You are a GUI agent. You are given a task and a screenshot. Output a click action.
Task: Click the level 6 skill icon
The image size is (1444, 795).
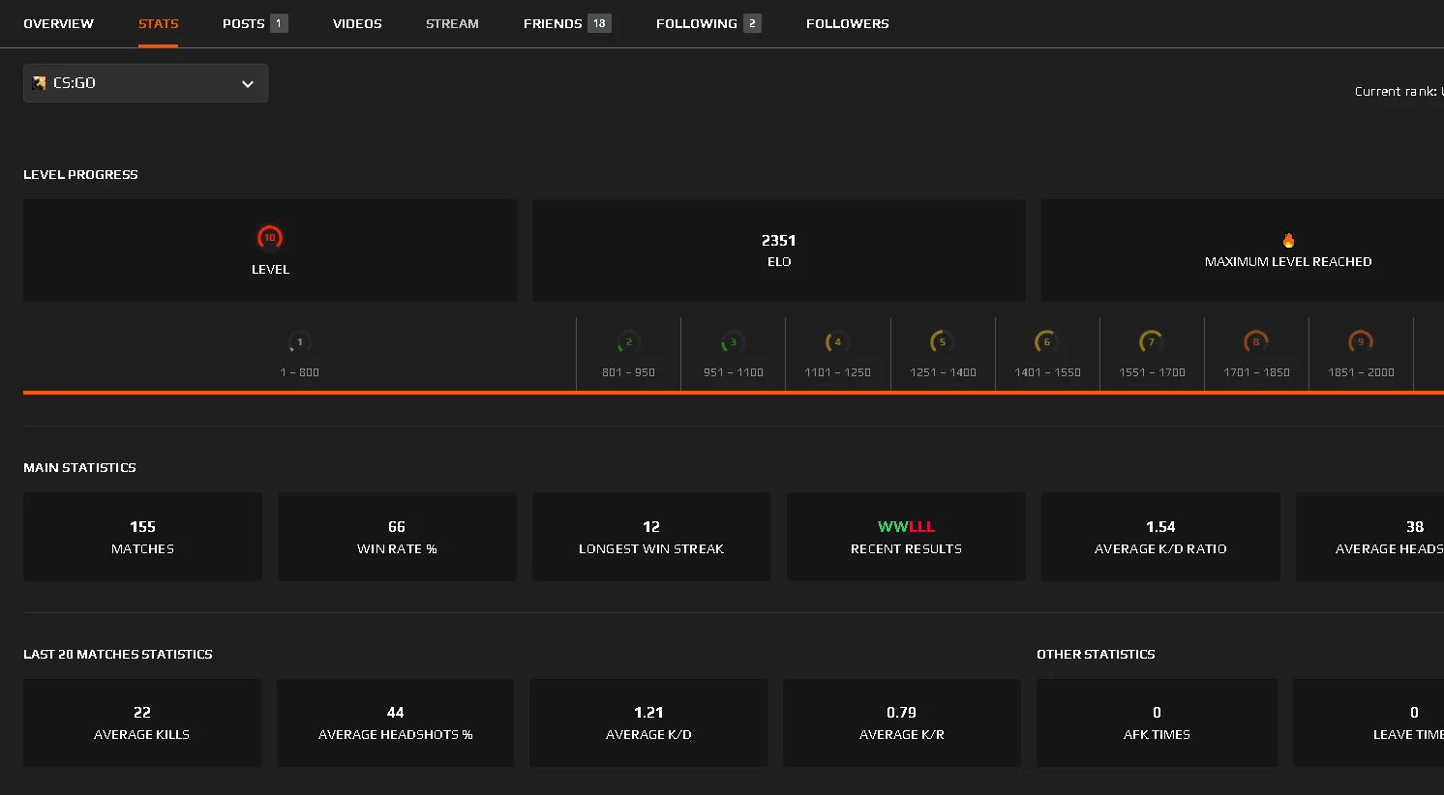click(x=1046, y=342)
